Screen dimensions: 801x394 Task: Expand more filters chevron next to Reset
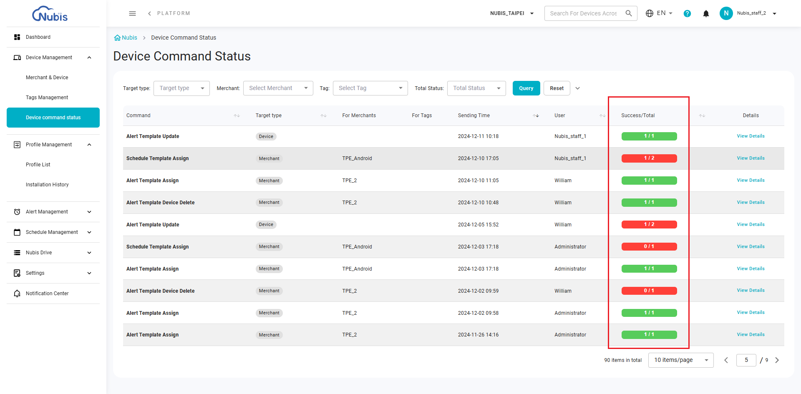coord(577,88)
